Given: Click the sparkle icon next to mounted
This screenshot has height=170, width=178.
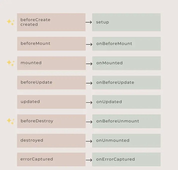Looking at the screenshot, I should pyautogui.click(x=10, y=63).
